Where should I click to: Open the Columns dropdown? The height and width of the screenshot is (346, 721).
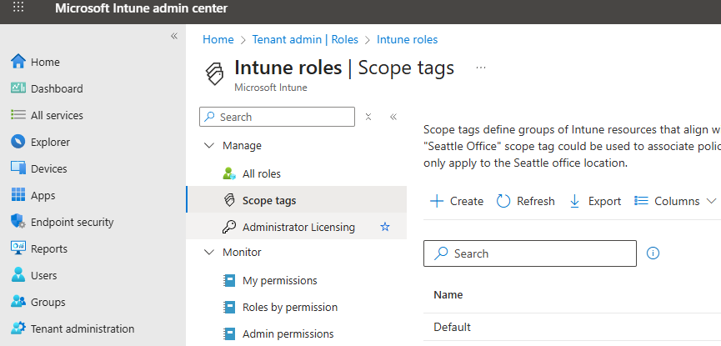(x=675, y=201)
